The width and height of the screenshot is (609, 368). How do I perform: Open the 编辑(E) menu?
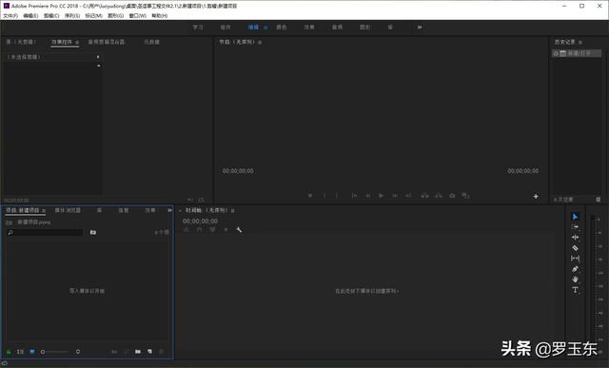(30, 16)
